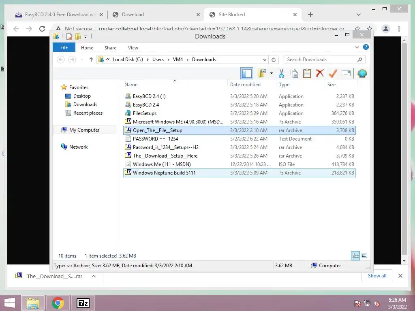The image size is (415, 311).
Task: Toggle the navigation pane toolbar icon
Action: click(247, 73)
